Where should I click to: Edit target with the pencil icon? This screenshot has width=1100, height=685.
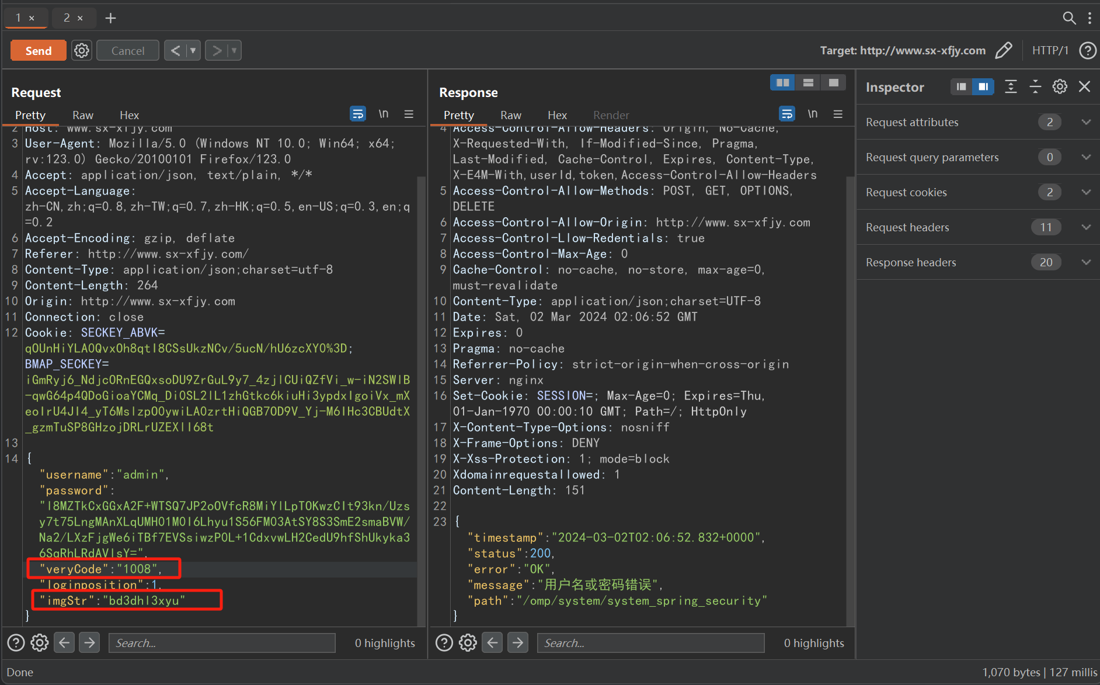coord(1004,51)
